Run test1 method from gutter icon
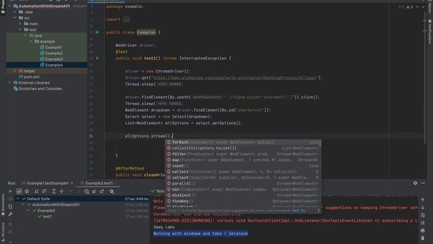 click(97, 58)
